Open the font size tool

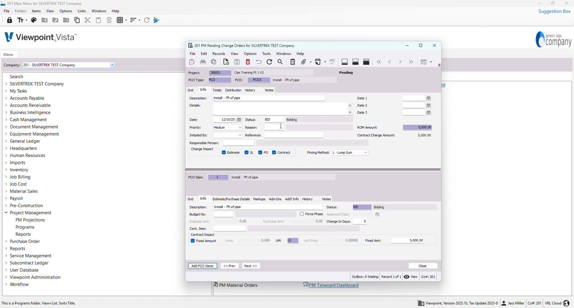click(22, 20)
